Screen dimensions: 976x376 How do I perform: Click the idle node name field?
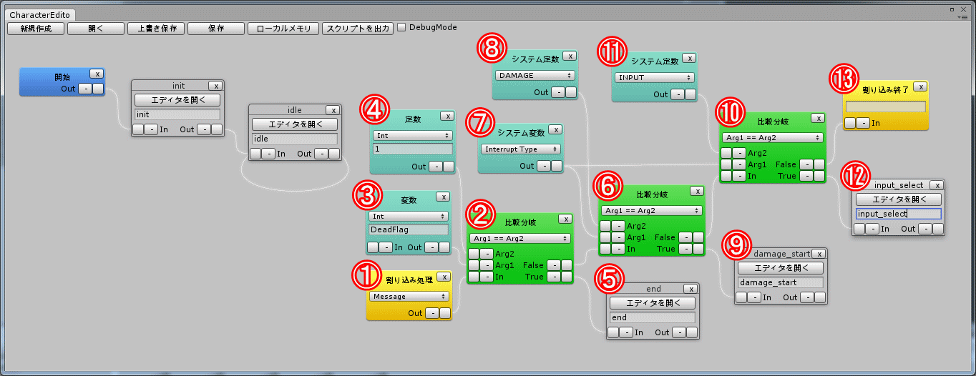[x=294, y=139]
